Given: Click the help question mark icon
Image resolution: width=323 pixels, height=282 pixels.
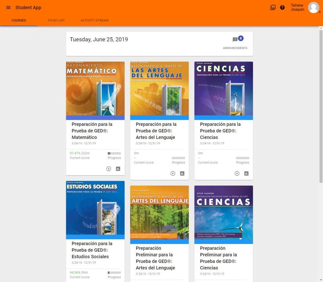Looking at the screenshot, I should pyautogui.click(x=282, y=8).
